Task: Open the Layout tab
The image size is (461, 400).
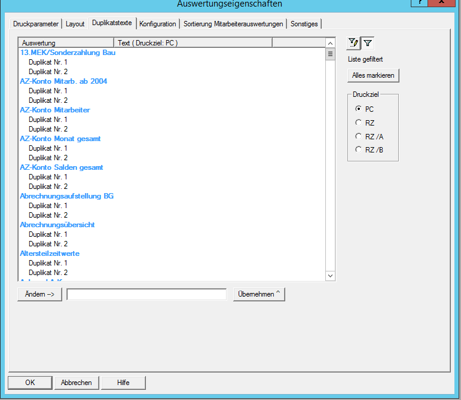Action: (75, 24)
